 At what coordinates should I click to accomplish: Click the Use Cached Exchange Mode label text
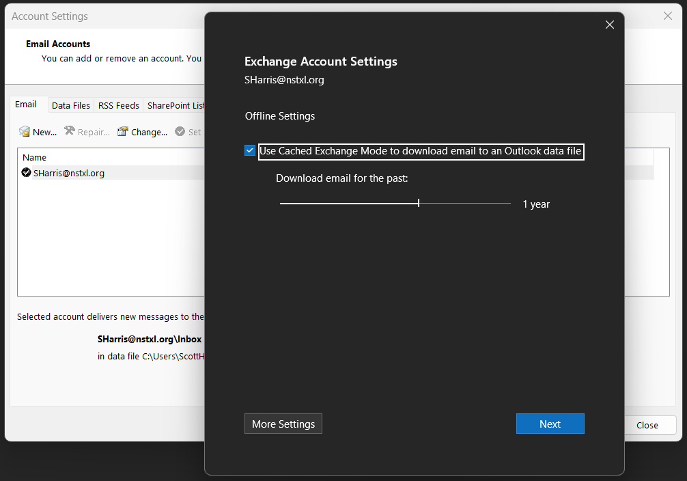pos(421,151)
